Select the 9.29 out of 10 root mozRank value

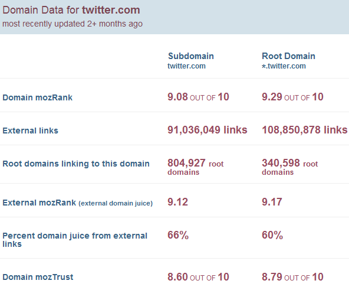point(292,97)
